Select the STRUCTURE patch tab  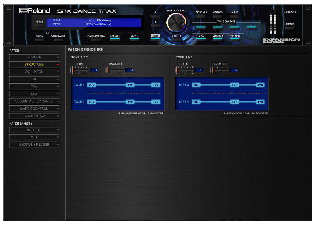click(x=34, y=65)
